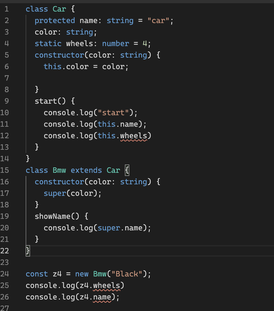Click the "const" keyword on line 24

(37, 274)
